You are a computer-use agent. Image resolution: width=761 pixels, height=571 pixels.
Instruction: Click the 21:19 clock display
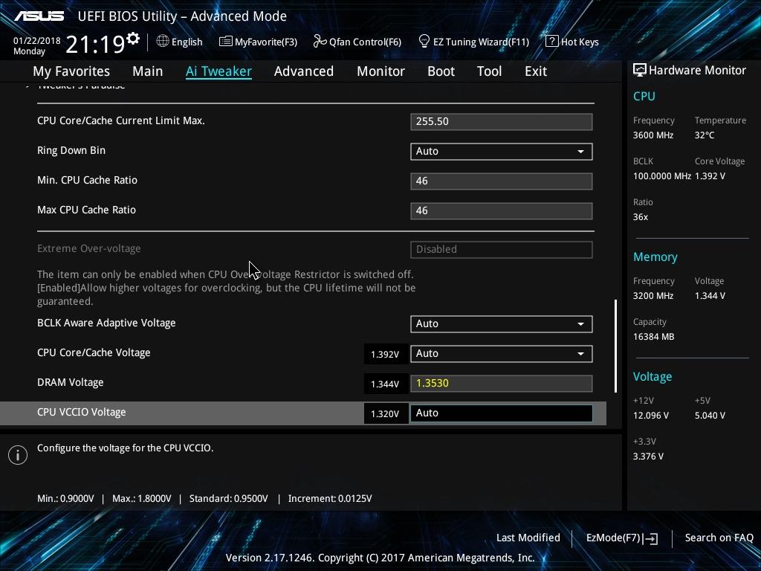click(x=96, y=45)
